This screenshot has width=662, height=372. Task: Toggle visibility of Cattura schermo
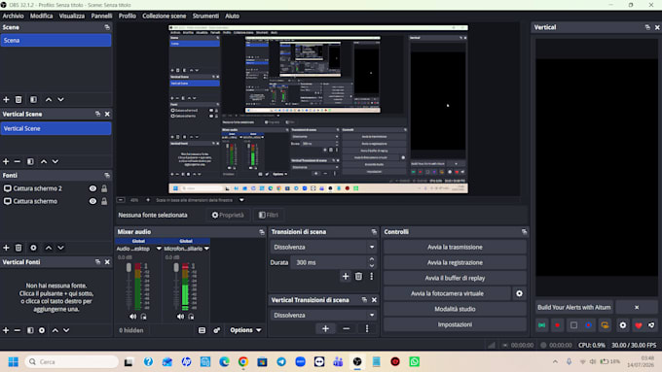(92, 201)
